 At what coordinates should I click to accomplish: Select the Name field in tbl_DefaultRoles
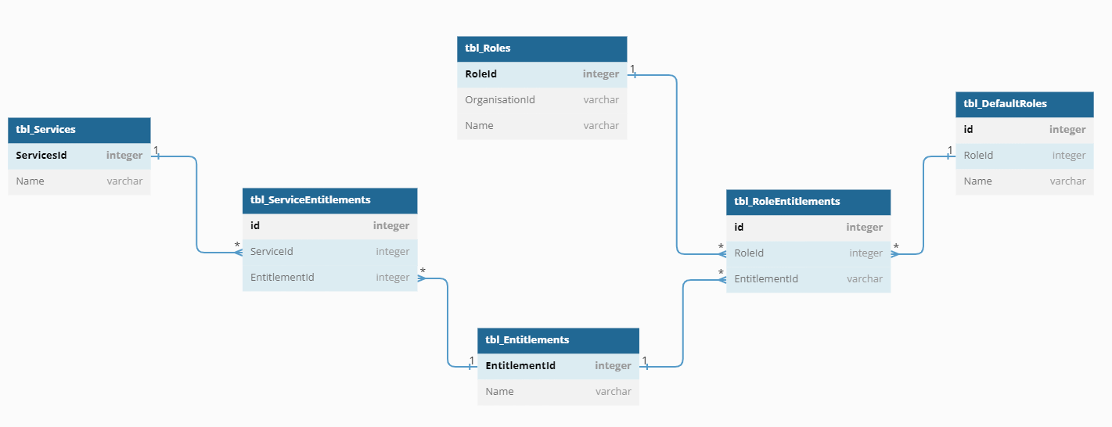1024,181
